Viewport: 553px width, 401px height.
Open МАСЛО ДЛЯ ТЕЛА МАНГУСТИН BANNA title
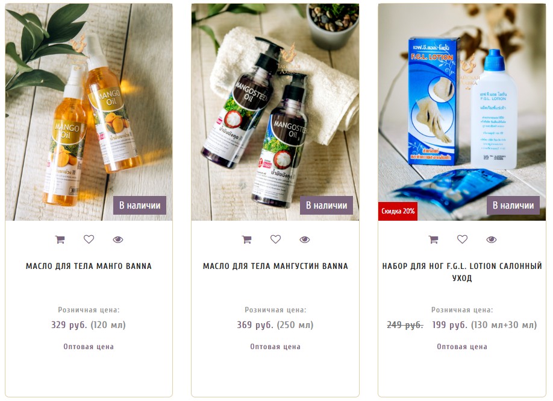coord(275,266)
